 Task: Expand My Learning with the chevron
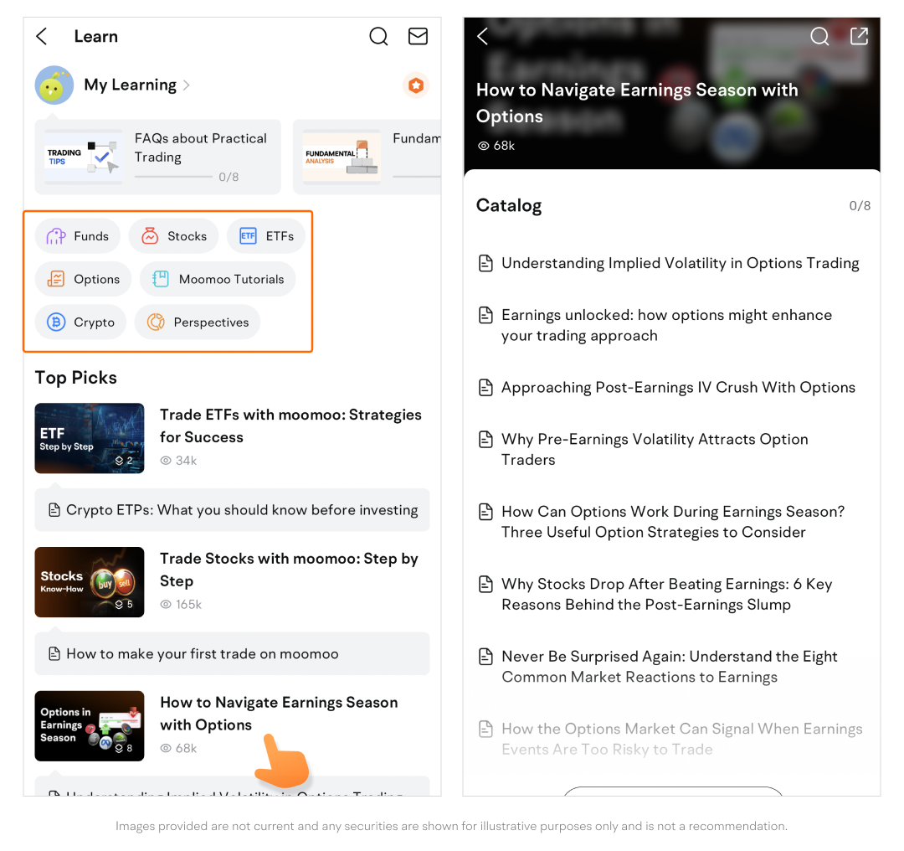[x=187, y=85]
